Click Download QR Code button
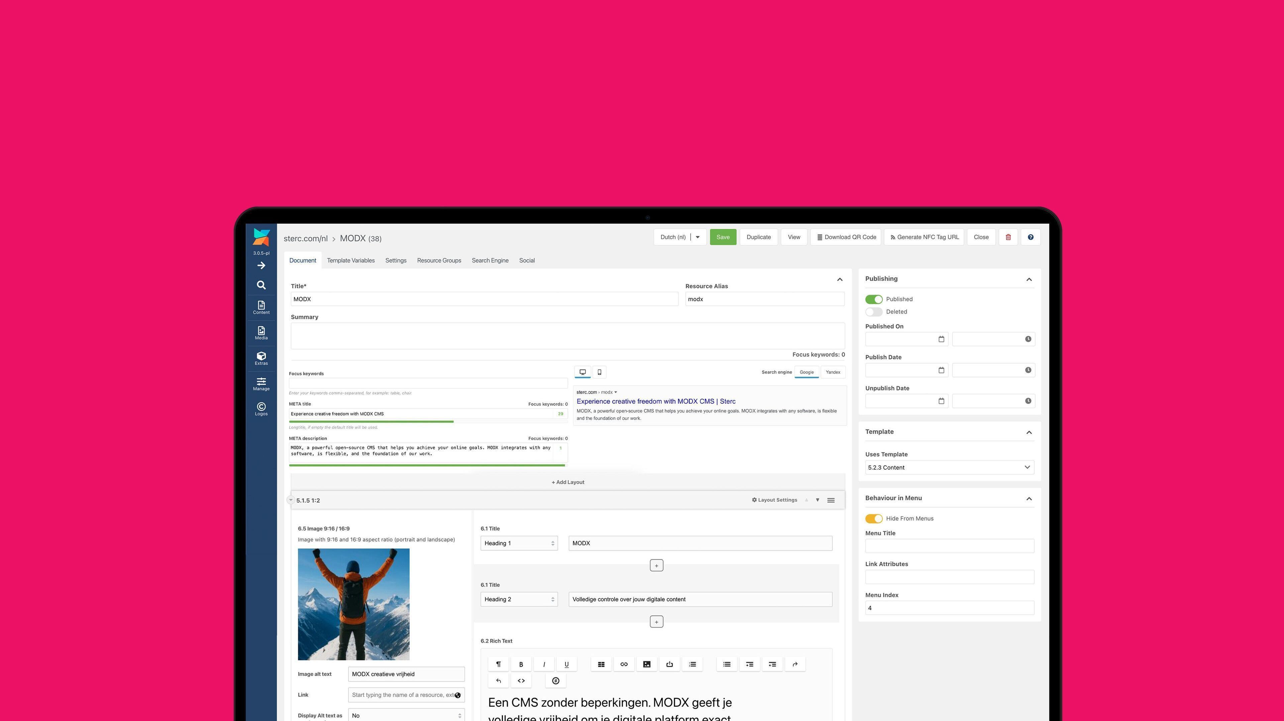This screenshot has width=1284, height=721. tap(846, 237)
